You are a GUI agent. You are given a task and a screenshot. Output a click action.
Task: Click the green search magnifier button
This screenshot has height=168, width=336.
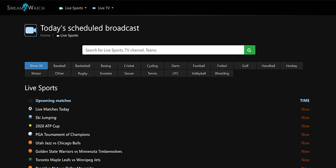[249, 50]
